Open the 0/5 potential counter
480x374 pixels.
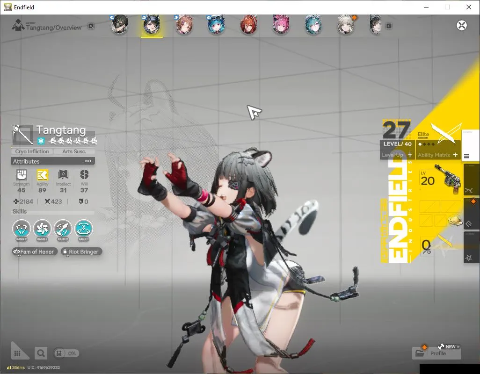[426, 247]
